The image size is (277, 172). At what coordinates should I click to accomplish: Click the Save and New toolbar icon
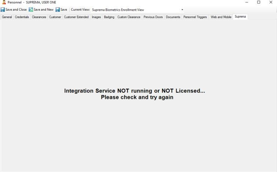[31, 10]
